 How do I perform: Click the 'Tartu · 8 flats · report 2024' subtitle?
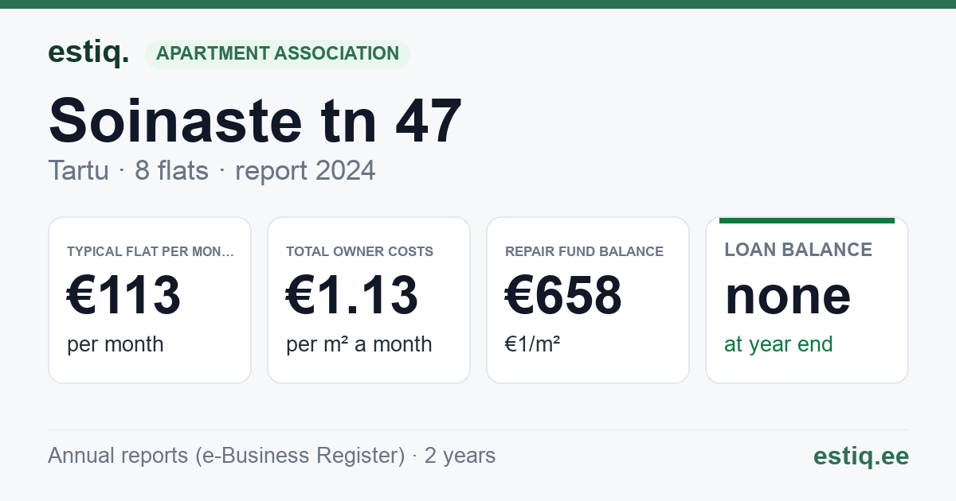click(x=211, y=171)
